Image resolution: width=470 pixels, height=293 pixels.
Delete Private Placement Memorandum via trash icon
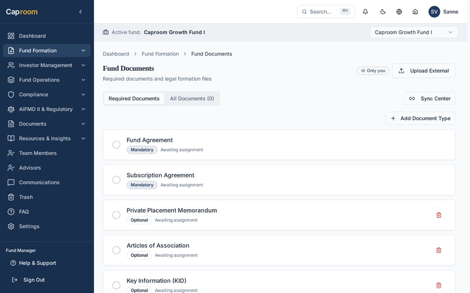[x=438, y=215]
